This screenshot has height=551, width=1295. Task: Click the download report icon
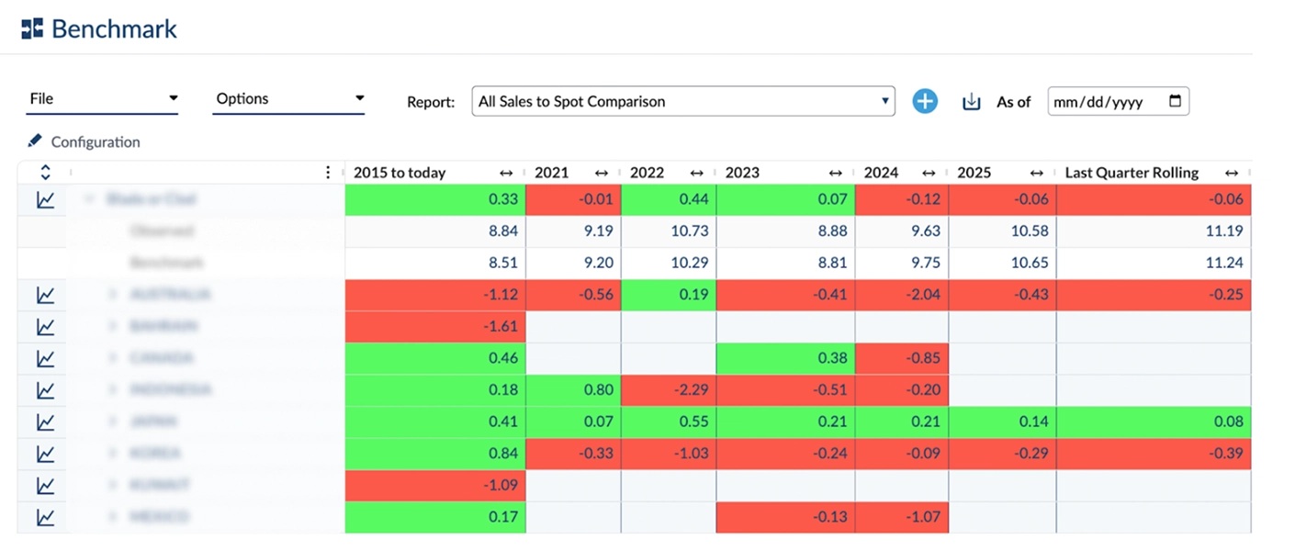click(971, 101)
